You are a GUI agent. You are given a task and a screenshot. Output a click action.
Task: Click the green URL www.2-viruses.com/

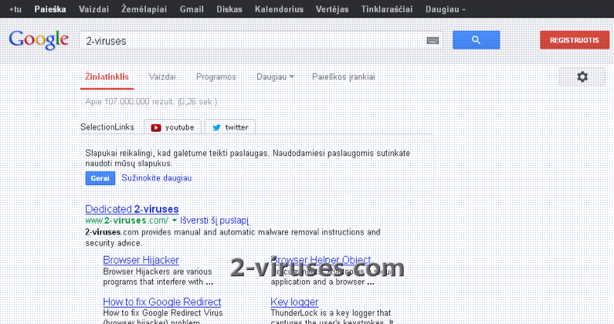pos(127,221)
